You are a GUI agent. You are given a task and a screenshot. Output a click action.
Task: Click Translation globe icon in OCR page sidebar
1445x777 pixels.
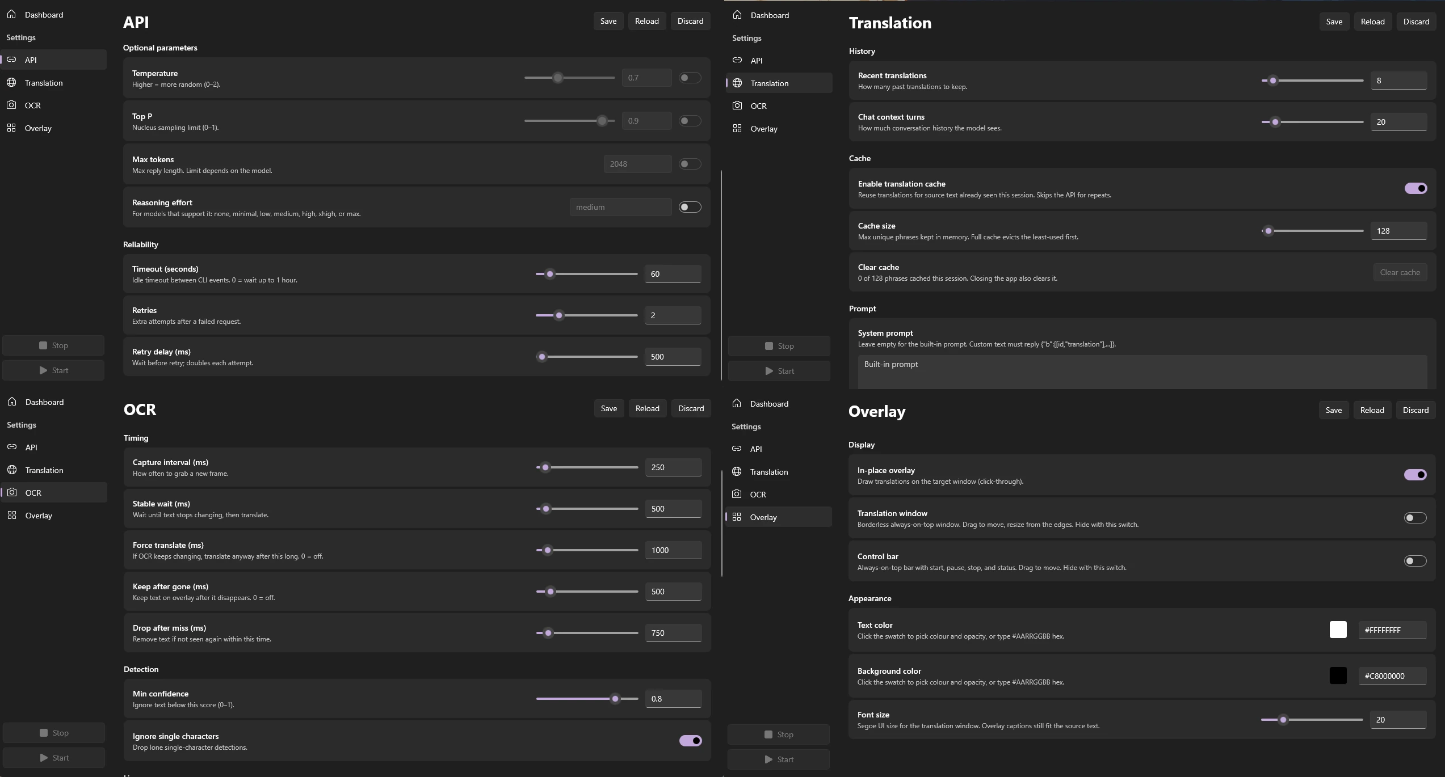tap(12, 470)
